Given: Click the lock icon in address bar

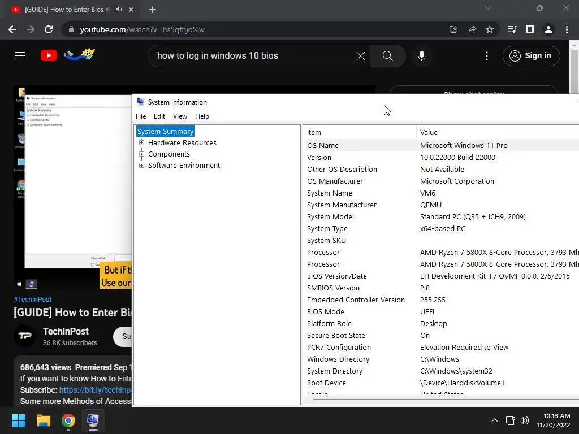Looking at the screenshot, I should click(71, 29).
